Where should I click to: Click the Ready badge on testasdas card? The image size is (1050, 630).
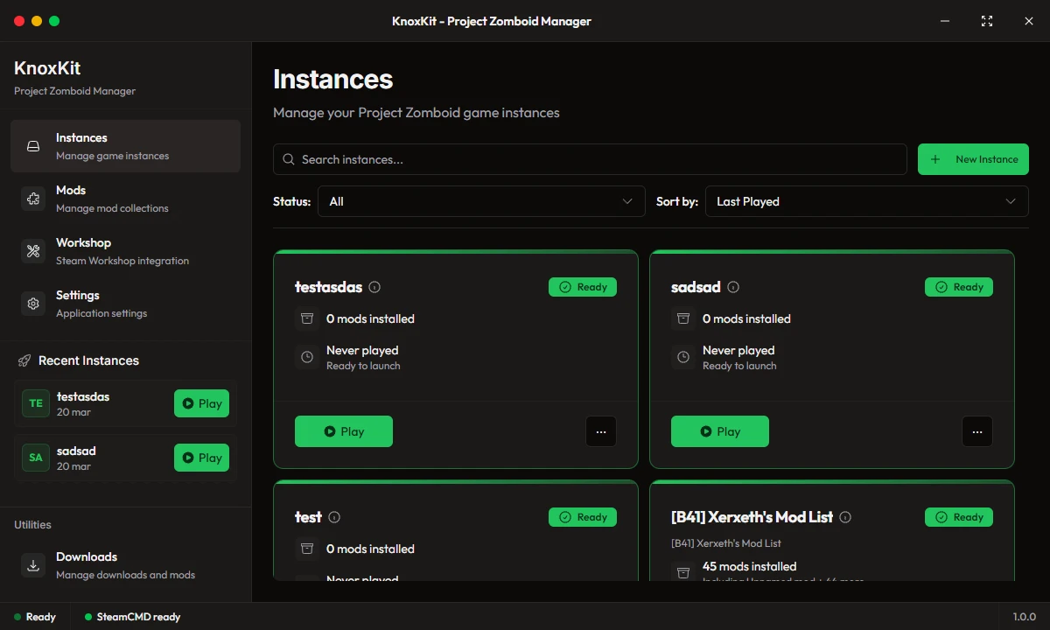[583, 287]
